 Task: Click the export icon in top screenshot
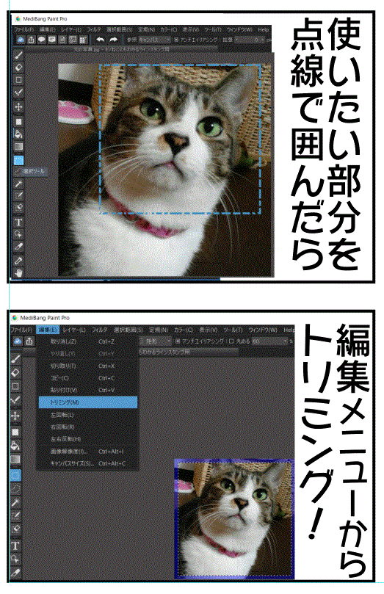click(32, 40)
